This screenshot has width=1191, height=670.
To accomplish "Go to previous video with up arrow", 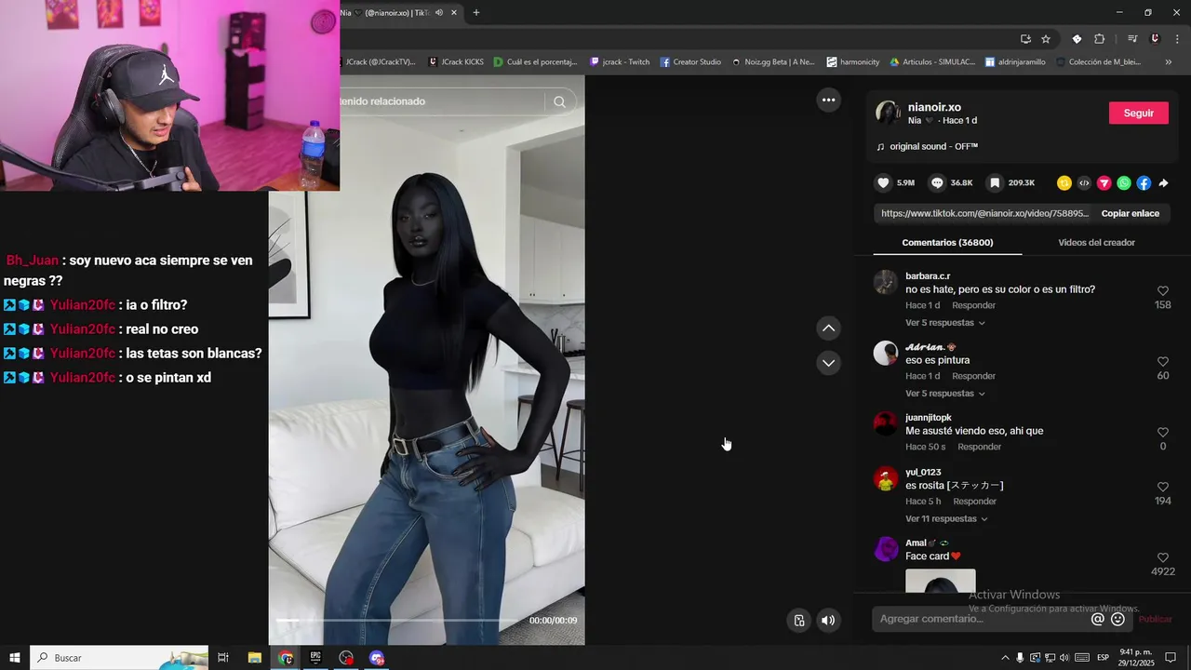I will (828, 328).
